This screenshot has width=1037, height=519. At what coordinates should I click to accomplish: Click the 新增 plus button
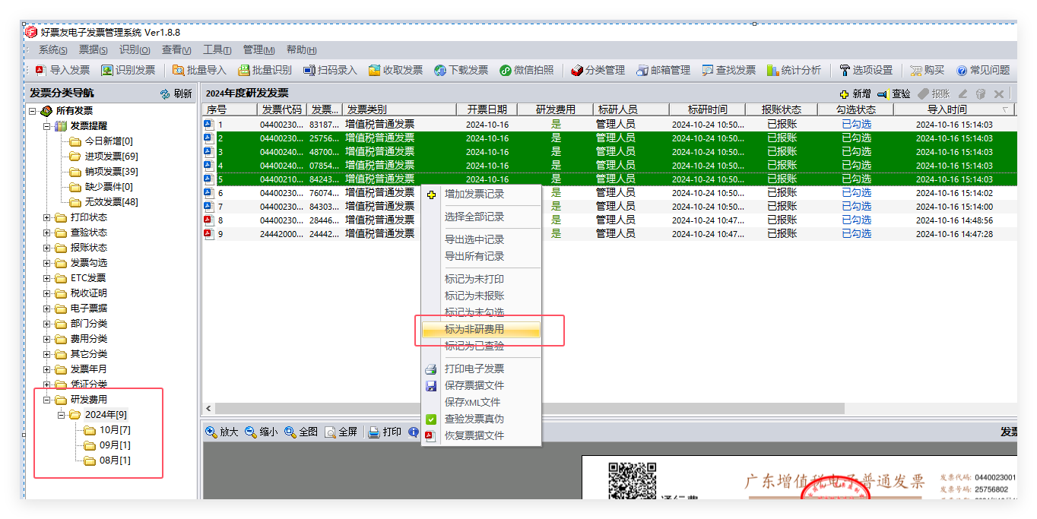[855, 93]
